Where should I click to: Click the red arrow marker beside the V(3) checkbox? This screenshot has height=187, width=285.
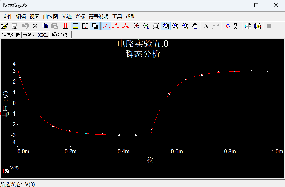(4, 171)
